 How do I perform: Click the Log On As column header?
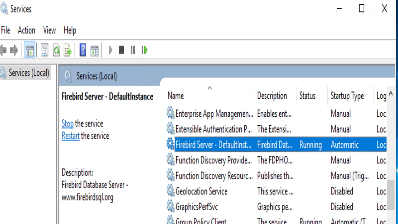click(381, 96)
